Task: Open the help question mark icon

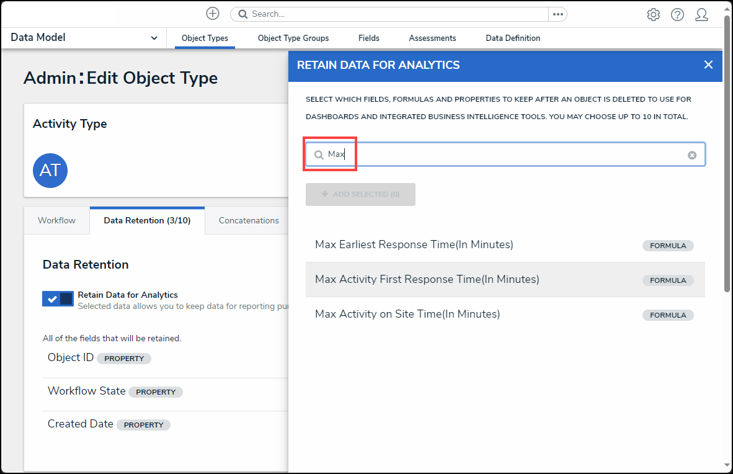Action: [677, 14]
